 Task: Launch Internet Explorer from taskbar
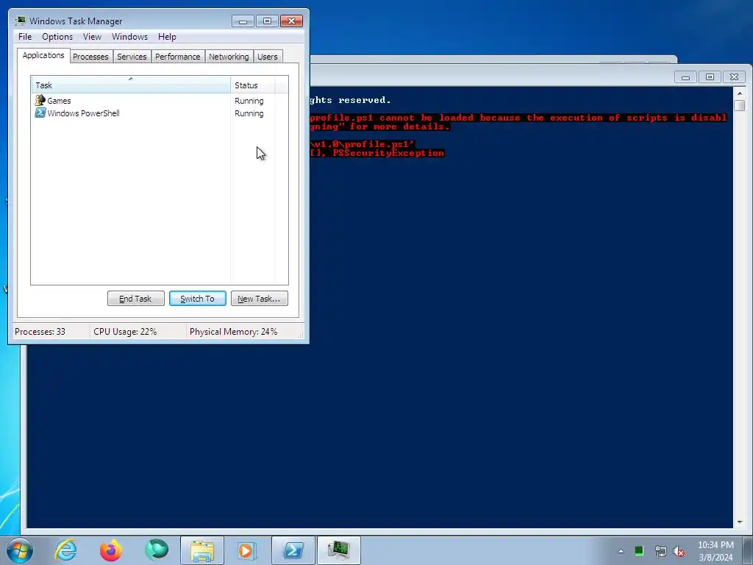[65, 550]
